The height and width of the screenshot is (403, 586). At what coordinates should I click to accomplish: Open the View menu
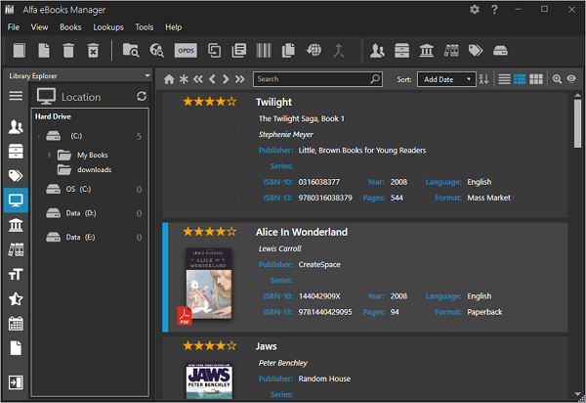point(39,27)
